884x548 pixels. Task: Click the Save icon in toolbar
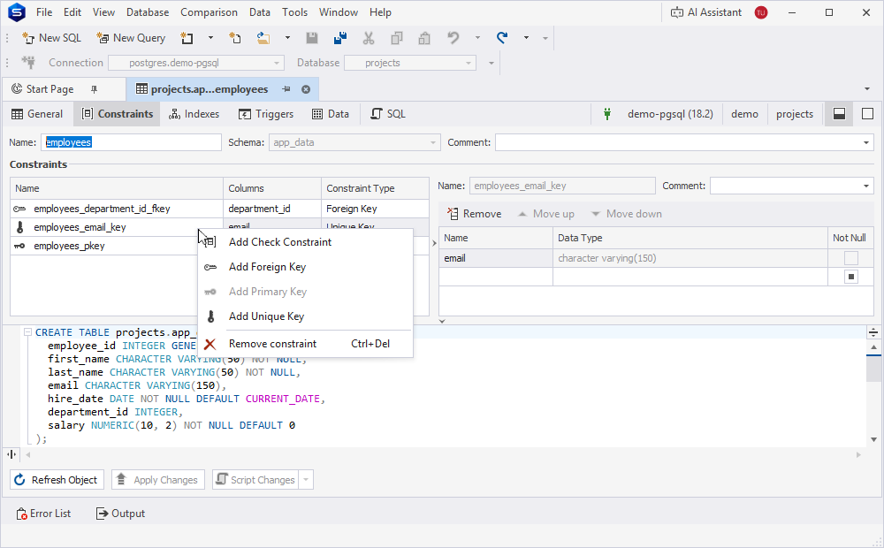coord(312,38)
